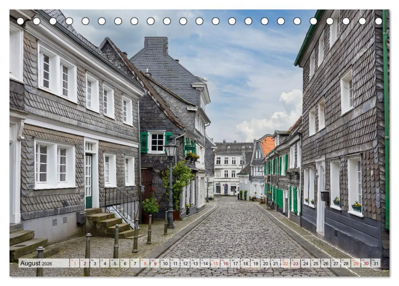This screenshot has width=399, height=286.
Task: Select Sunday 2 in the calendar strip
Action: pyautogui.click(x=85, y=263)
